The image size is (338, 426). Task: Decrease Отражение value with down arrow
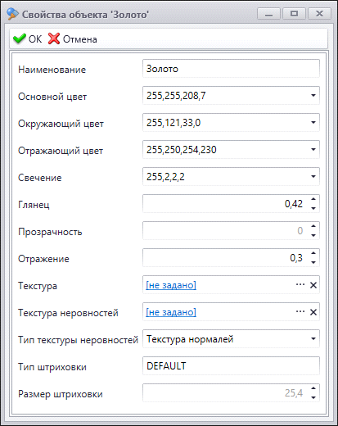pos(313,262)
